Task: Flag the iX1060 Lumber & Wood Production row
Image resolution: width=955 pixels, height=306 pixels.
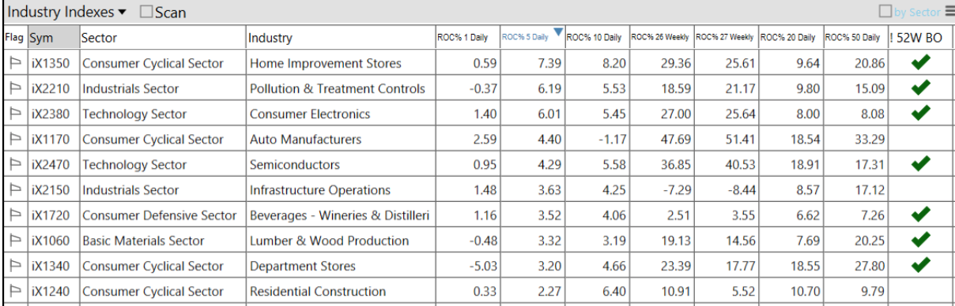Action: (x=13, y=241)
